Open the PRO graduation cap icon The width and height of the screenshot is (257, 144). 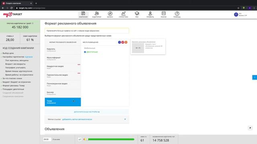pos(137,13)
